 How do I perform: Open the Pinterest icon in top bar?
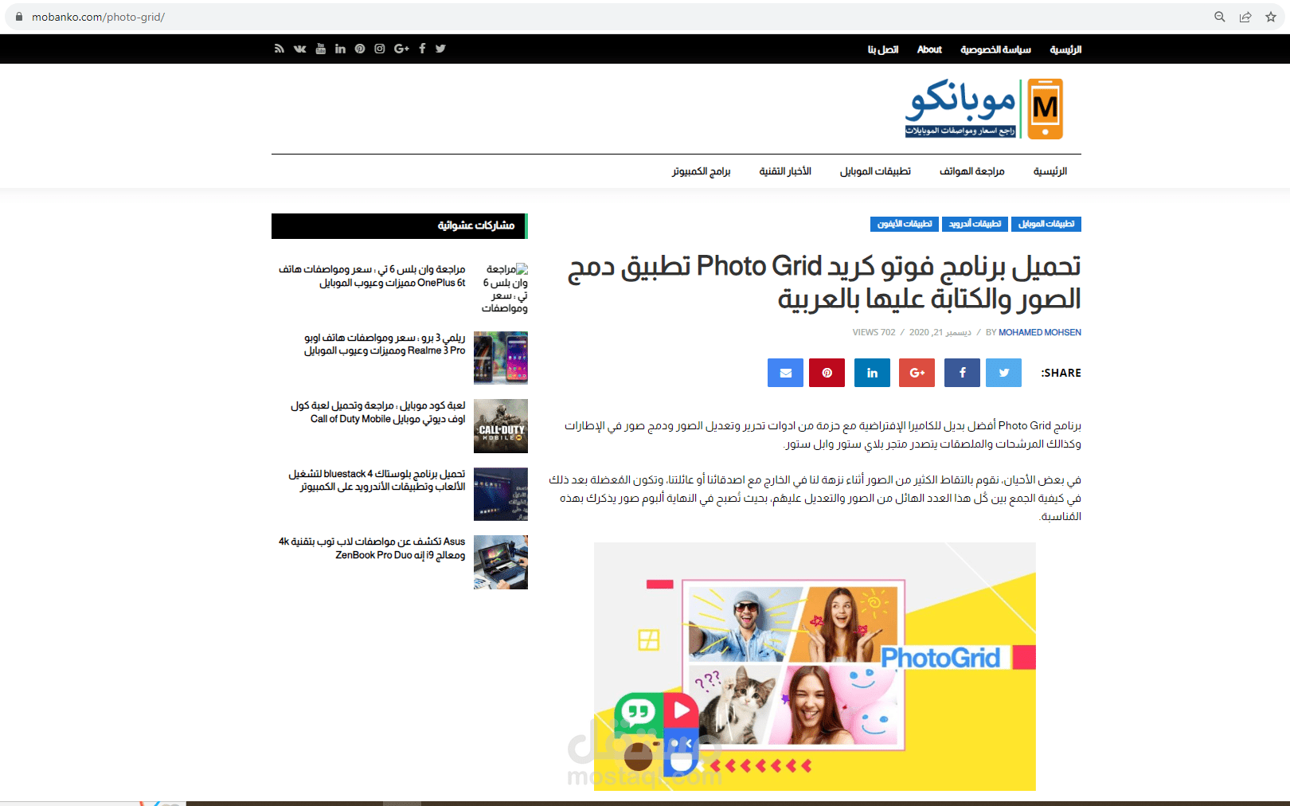click(360, 49)
